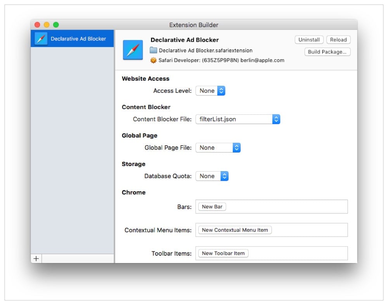This screenshot has width=388, height=305.
Task: Add a new extension with the plus button
Action: point(36,259)
